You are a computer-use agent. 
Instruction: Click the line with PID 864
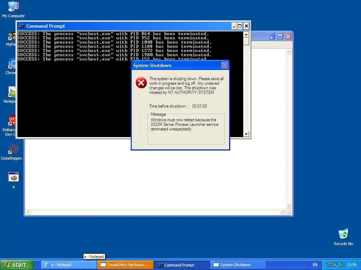[113, 34]
